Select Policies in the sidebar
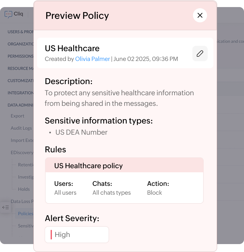The image size is (244, 252). pyautogui.click(x=25, y=213)
